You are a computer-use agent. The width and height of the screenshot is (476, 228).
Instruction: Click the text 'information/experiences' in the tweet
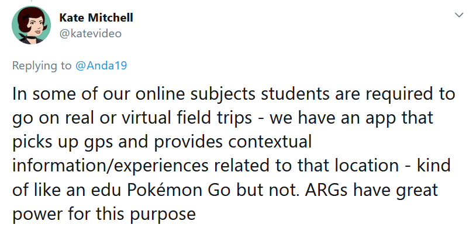(x=110, y=166)
